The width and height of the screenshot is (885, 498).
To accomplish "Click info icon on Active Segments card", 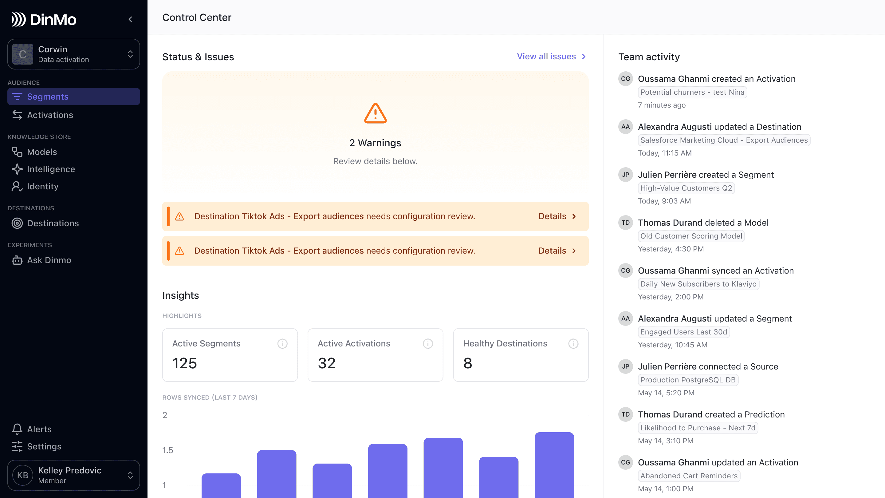I will tap(282, 344).
